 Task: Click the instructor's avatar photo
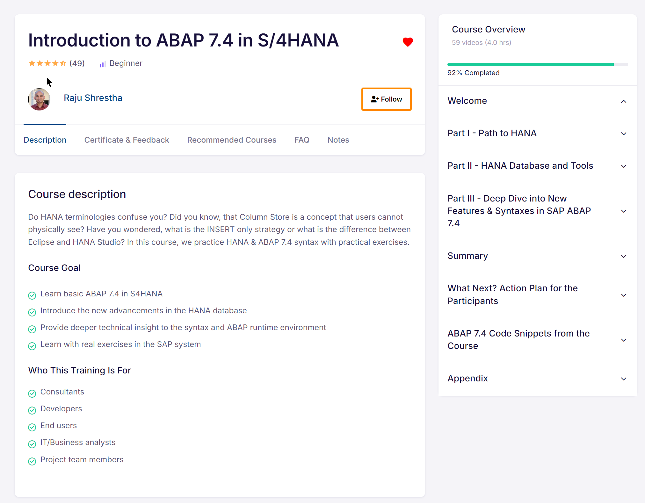tap(39, 99)
